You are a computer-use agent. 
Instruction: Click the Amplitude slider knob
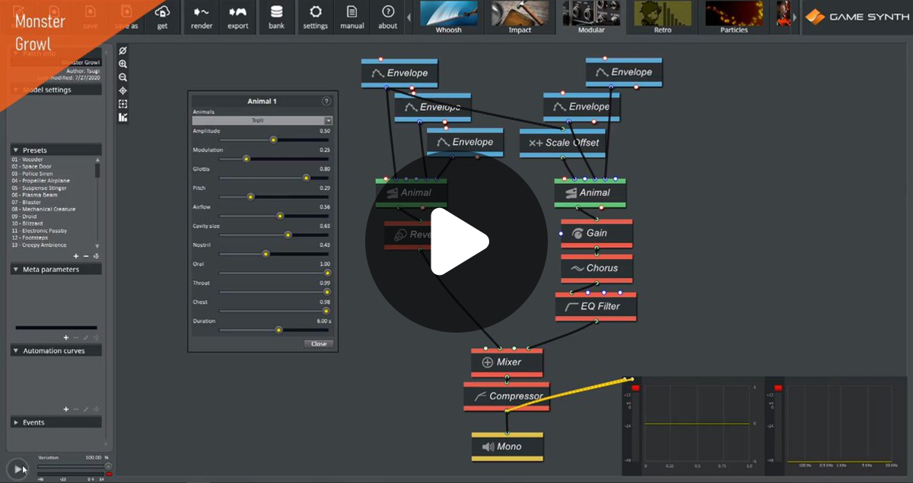click(274, 140)
